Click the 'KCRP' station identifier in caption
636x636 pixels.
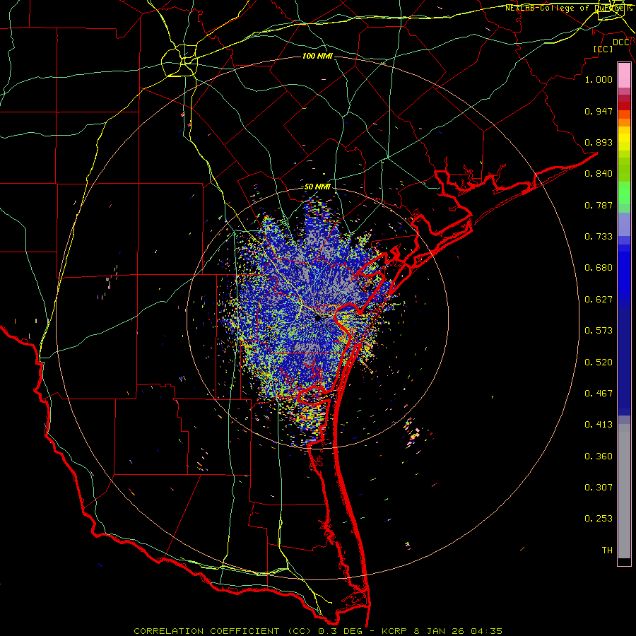[396, 631]
